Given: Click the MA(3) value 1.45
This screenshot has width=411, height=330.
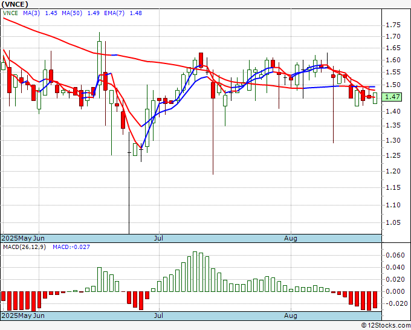Looking at the screenshot, I should (51, 13).
